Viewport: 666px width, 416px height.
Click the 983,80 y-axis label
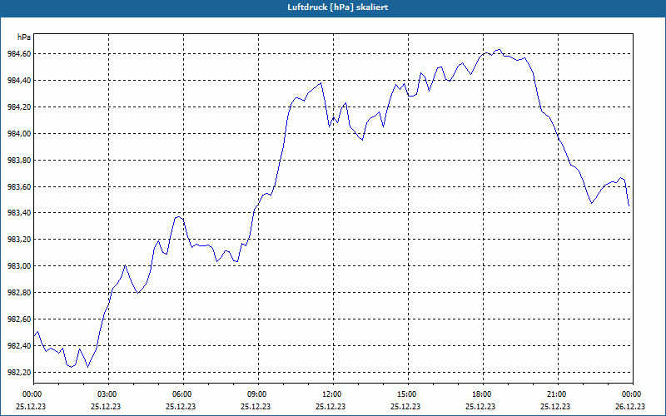[19, 161]
